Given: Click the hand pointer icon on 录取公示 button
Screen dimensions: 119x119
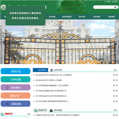Looking at the screenshot, I should coord(7,96).
